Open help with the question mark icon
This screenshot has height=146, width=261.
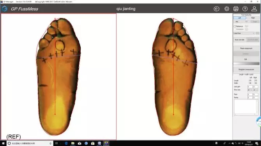(245, 9)
